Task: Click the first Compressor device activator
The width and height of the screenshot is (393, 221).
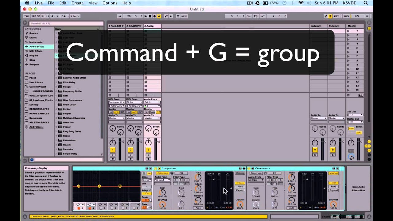Action: pos(155,168)
